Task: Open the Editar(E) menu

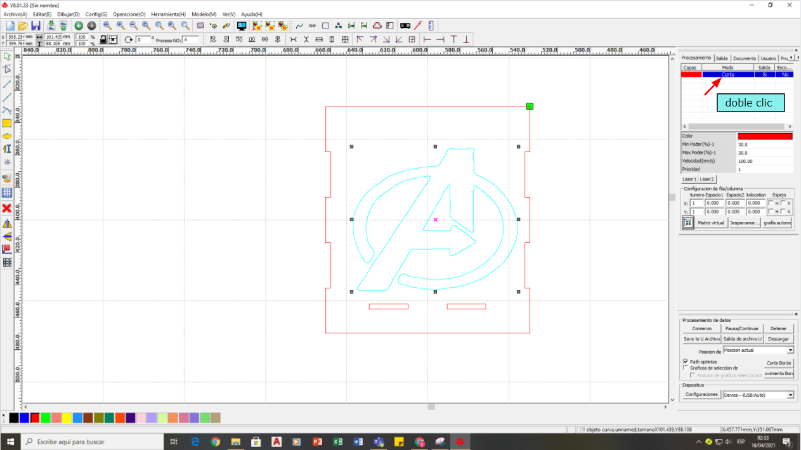Action: (42, 14)
